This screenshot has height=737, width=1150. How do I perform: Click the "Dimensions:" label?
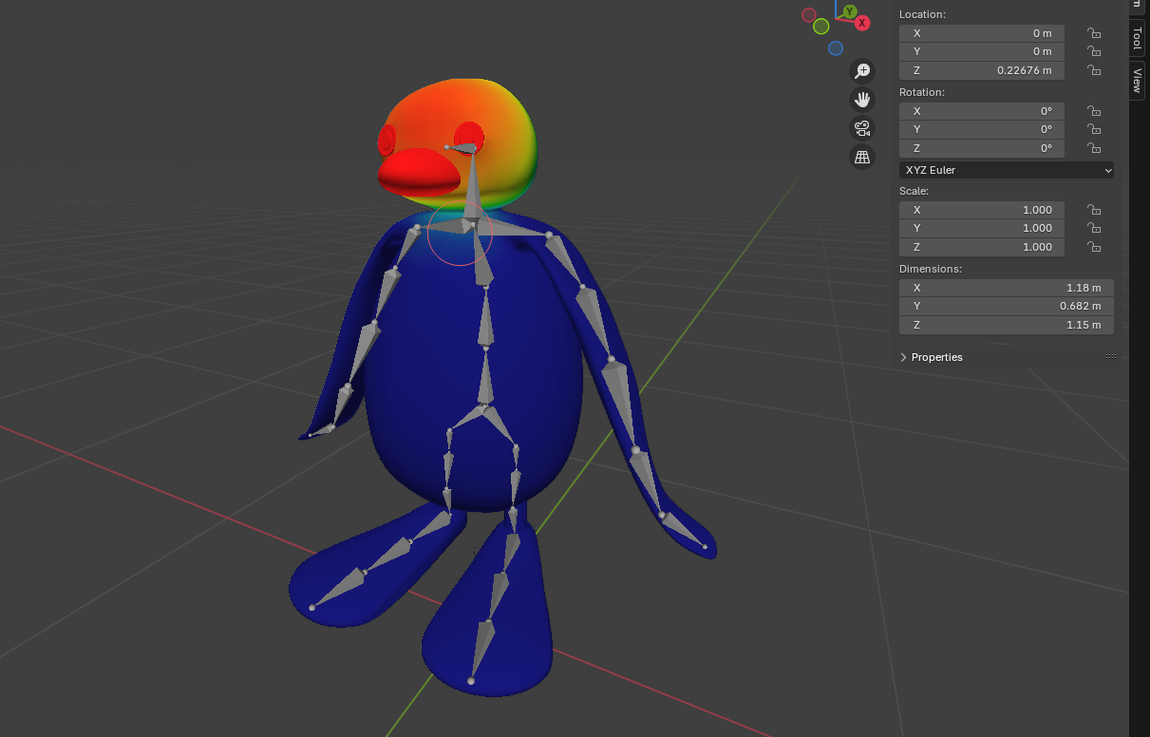pyautogui.click(x=931, y=269)
